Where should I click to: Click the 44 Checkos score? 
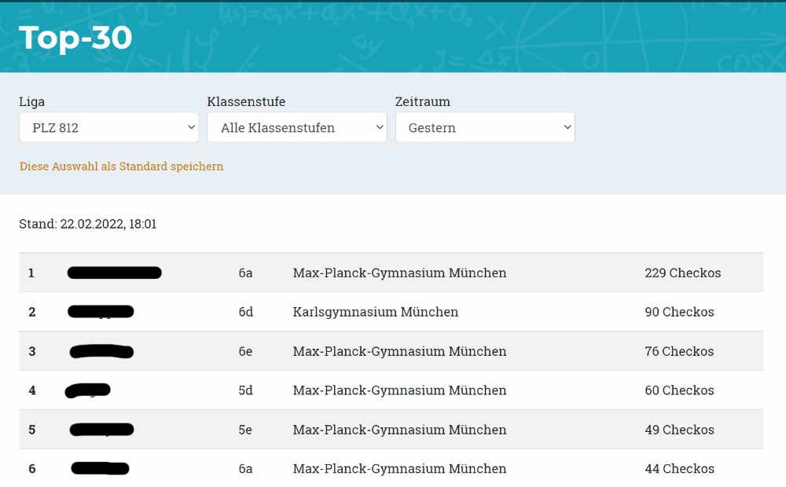(679, 469)
